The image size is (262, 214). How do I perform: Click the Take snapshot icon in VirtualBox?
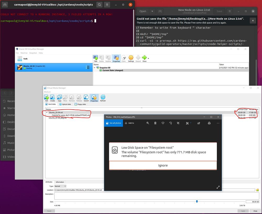click(95, 58)
